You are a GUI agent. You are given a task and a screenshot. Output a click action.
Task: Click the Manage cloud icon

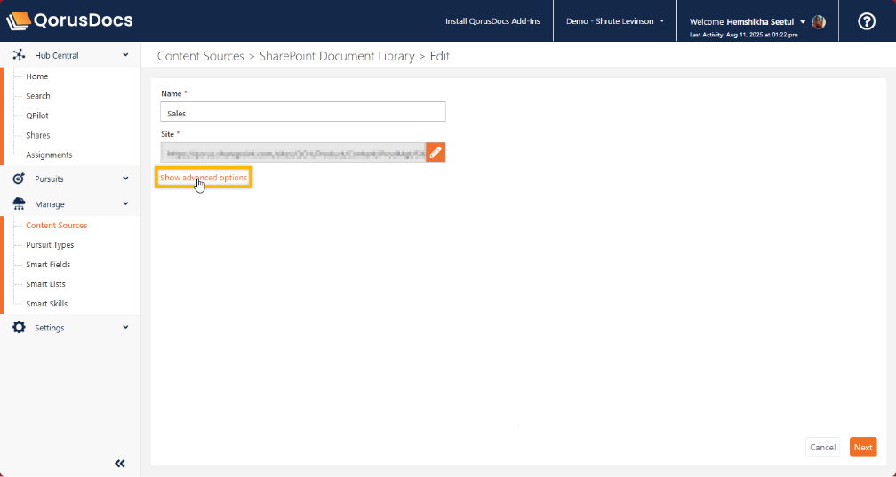19,204
